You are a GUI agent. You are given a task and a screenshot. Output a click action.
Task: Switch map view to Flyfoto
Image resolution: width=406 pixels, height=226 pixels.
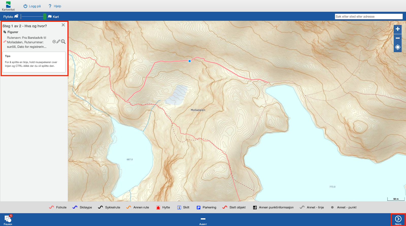click(x=11, y=17)
